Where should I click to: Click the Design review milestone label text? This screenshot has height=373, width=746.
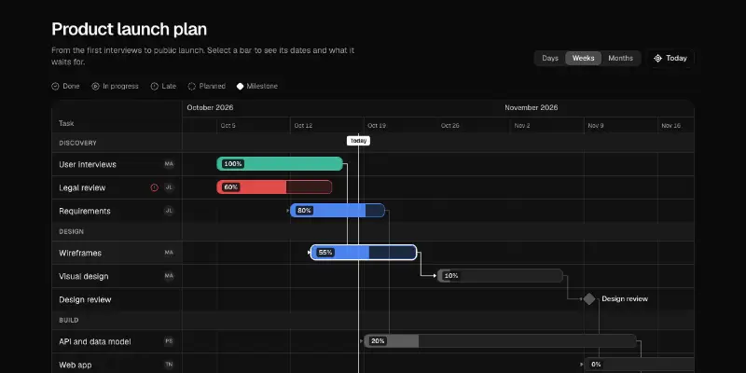(625, 298)
